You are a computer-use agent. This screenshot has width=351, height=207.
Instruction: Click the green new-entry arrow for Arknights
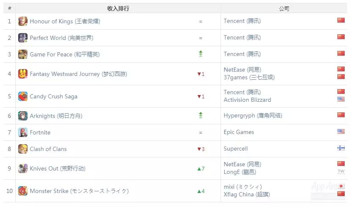201,115
